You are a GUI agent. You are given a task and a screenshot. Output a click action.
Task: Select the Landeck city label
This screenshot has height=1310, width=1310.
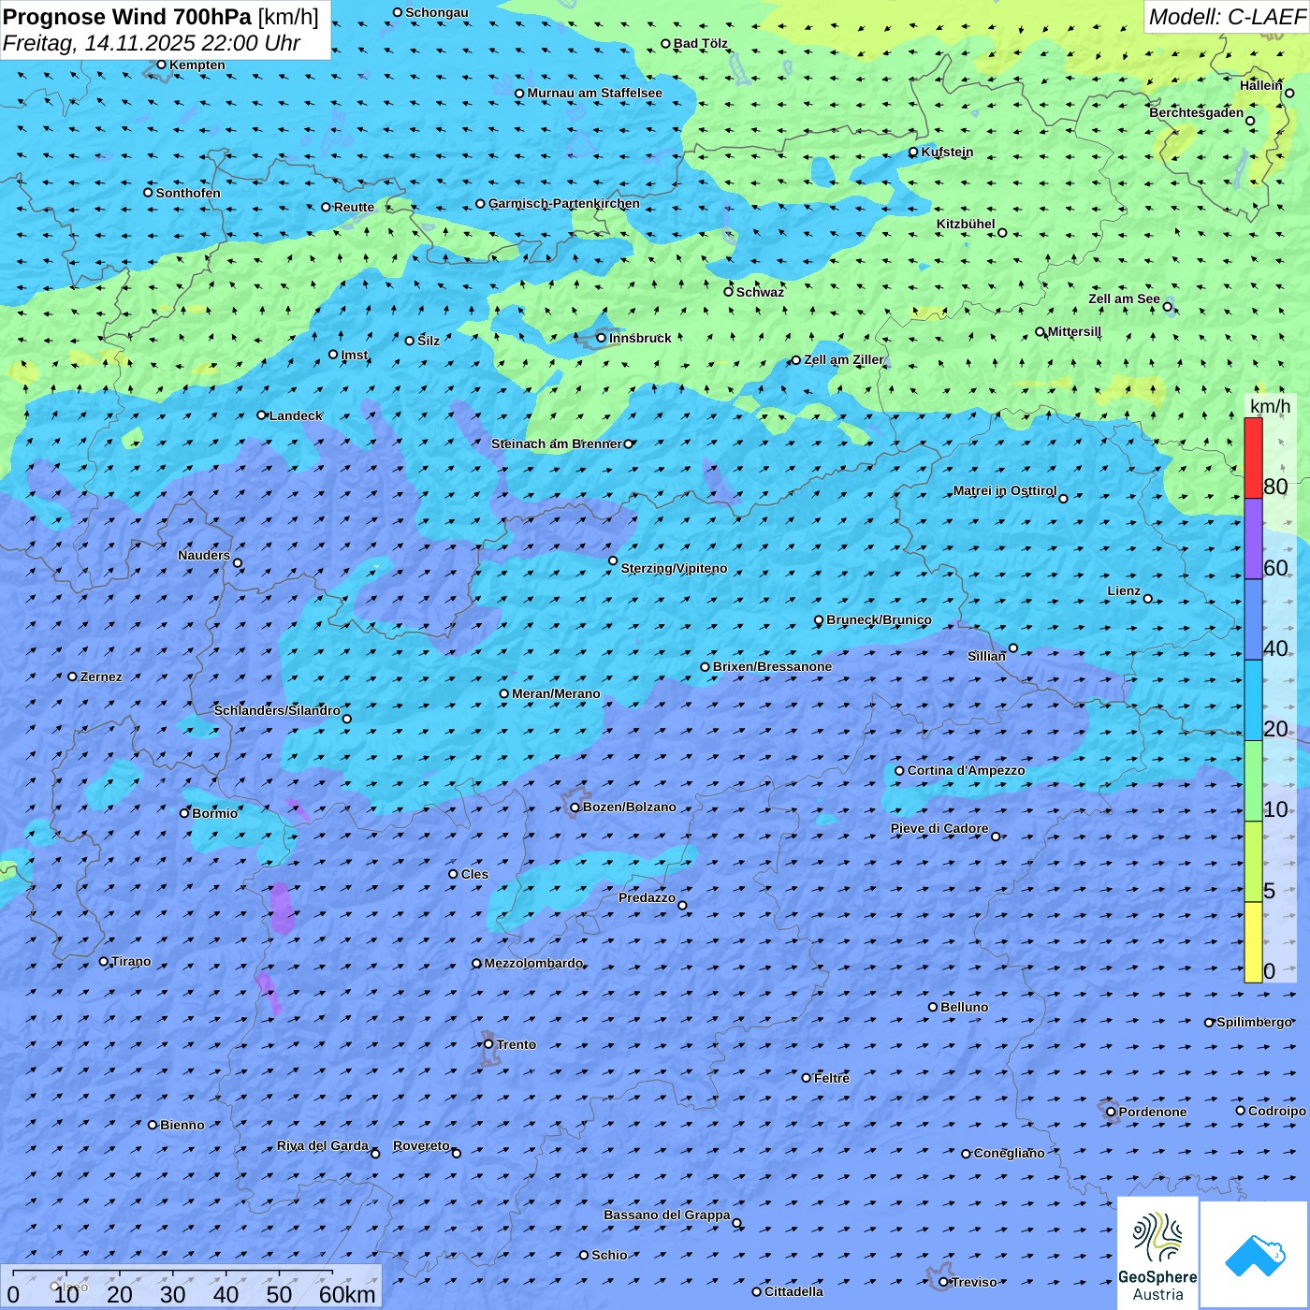tap(296, 415)
